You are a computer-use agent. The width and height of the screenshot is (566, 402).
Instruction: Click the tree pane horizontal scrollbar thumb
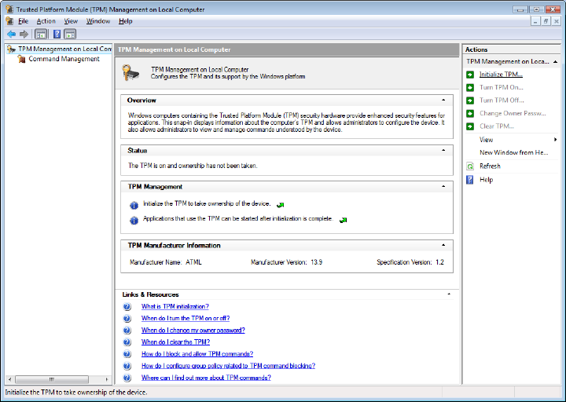click(x=52, y=379)
